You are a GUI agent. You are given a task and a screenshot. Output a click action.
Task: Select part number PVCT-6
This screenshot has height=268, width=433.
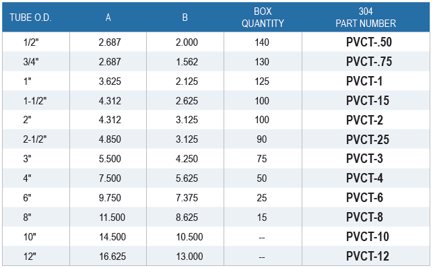364,197
